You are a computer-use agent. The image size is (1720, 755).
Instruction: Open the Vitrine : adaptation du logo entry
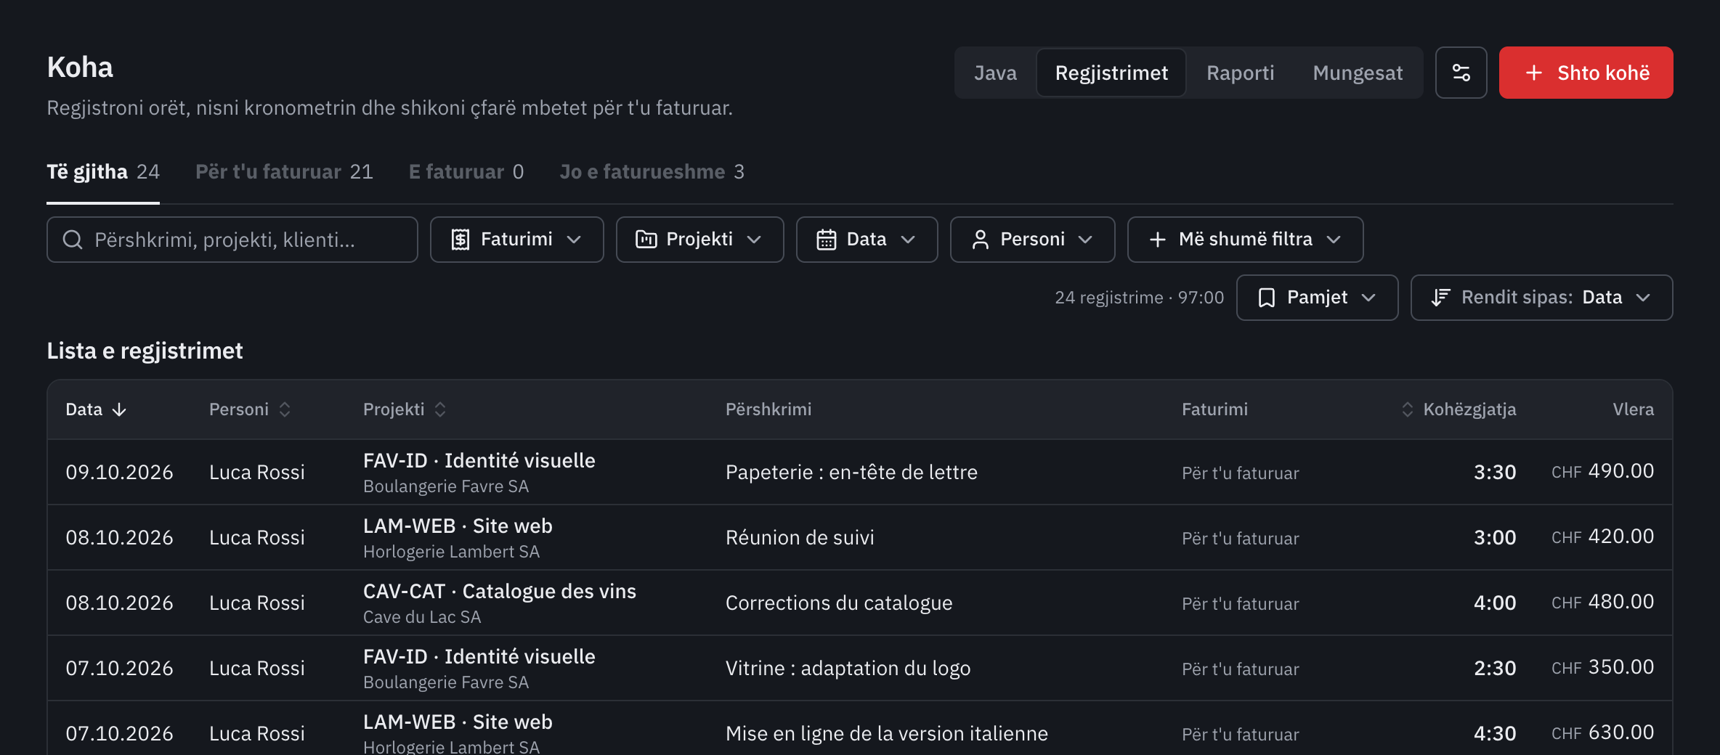pos(848,669)
